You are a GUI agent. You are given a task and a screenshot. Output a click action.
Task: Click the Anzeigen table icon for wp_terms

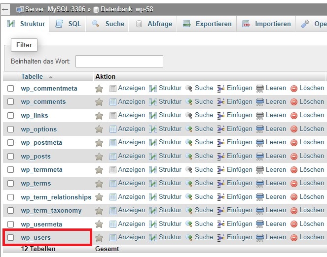(113, 184)
